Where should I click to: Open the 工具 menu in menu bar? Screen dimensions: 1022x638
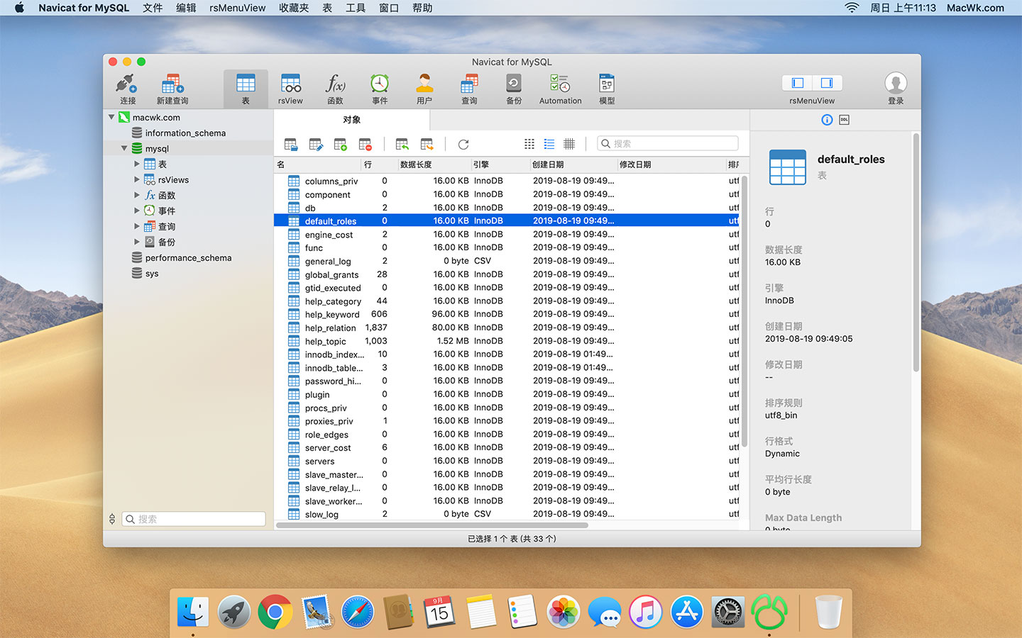[x=356, y=8]
